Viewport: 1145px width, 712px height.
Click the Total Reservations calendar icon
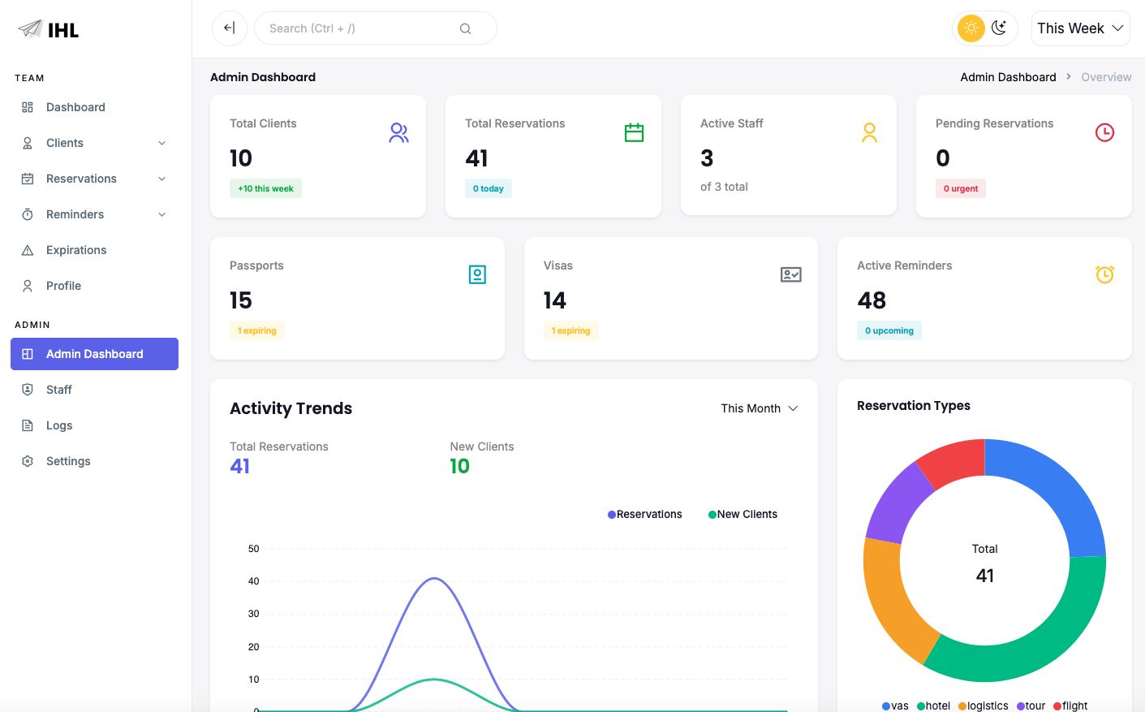coord(634,132)
